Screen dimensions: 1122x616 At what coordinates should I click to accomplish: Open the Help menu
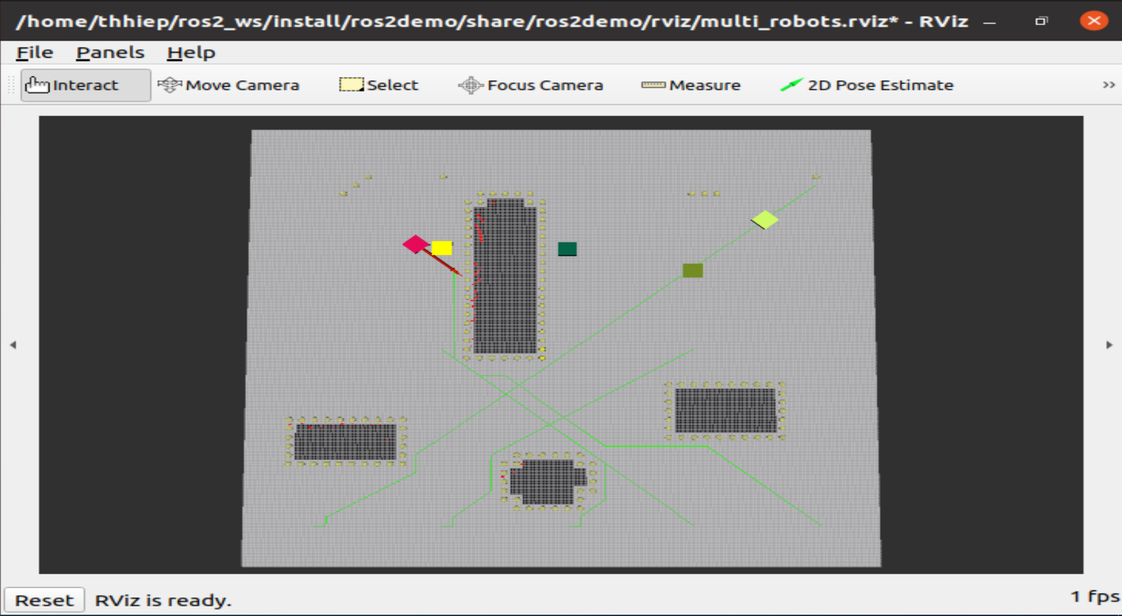pyautogui.click(x=191, y=53)
